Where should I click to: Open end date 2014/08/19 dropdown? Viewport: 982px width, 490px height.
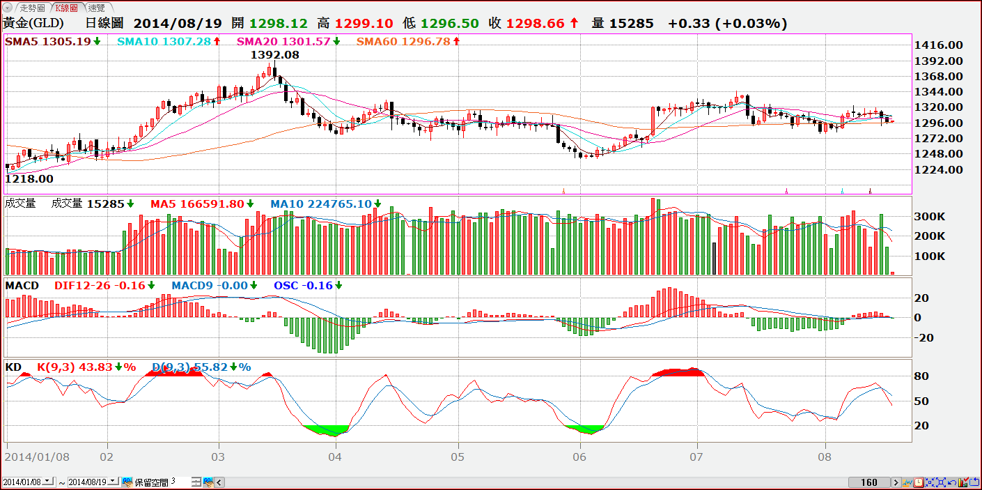(x=114, y=482)
